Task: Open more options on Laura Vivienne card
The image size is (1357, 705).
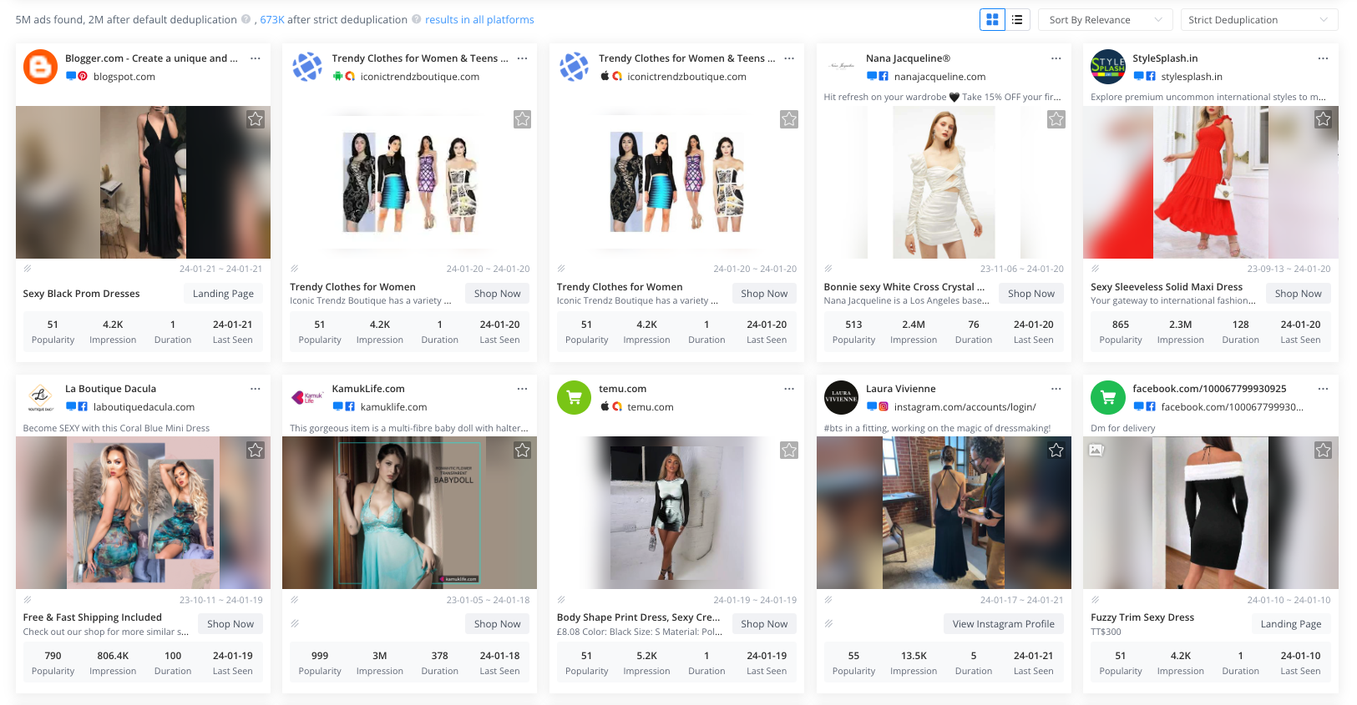Action: coord(1056,389)
